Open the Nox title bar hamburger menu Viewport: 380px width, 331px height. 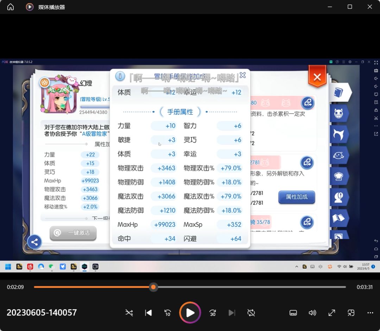[x=343, y=62]
